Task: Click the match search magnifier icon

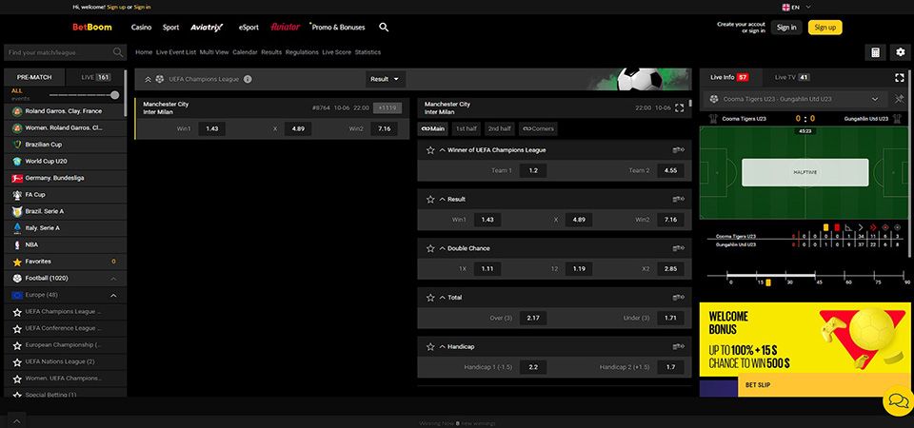Action: [118, 52]
